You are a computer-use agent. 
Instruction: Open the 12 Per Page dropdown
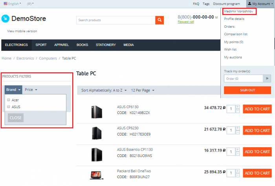(x=142, y=90)
